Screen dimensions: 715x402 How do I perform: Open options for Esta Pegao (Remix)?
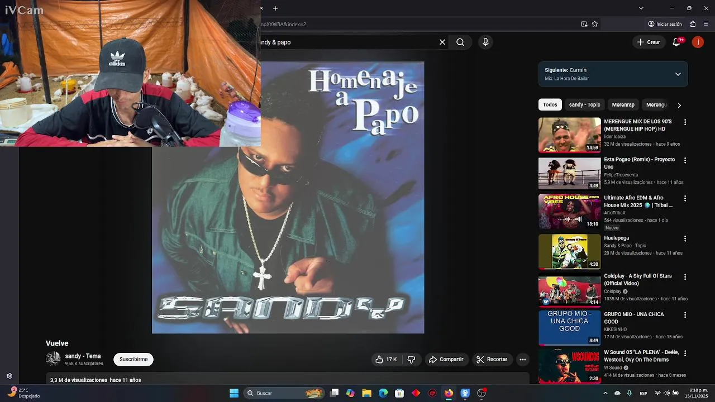pyautogui.click(x=685, y=160)
